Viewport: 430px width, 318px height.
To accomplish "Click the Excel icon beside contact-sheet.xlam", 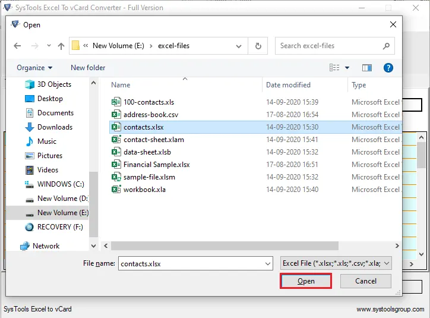I will [x=116, y=139].
